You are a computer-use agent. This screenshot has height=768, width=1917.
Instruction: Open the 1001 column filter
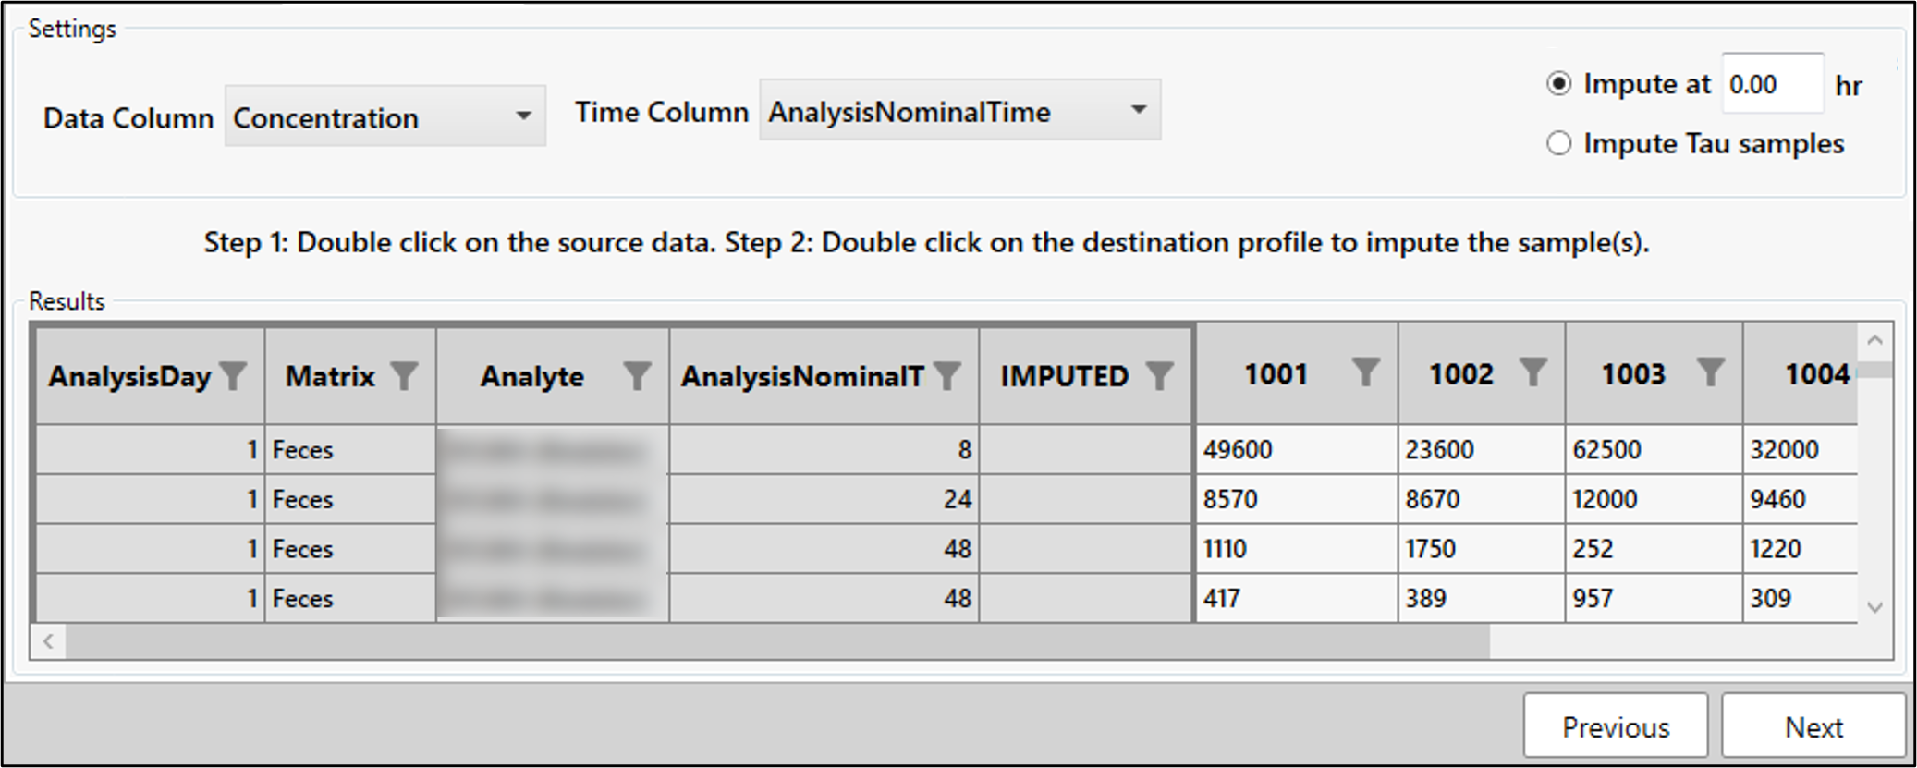(x=1365, y=373)
